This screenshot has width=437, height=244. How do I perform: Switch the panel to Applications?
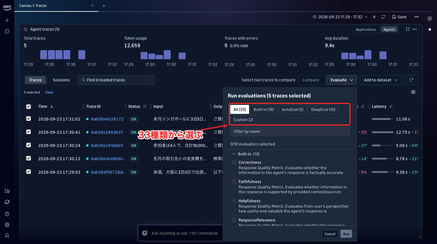pos(366,29)
